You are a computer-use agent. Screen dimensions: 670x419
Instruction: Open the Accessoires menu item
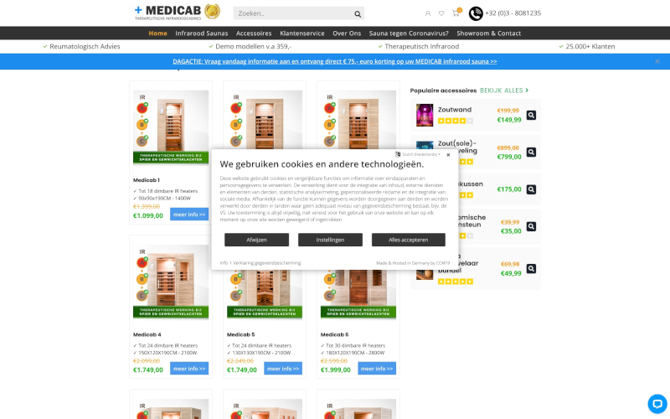coord(254,34)
